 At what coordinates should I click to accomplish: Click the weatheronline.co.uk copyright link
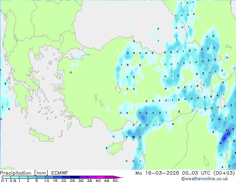205,179
